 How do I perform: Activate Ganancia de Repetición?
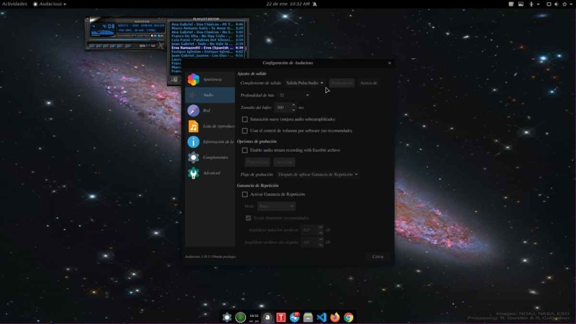pos(245,194)
